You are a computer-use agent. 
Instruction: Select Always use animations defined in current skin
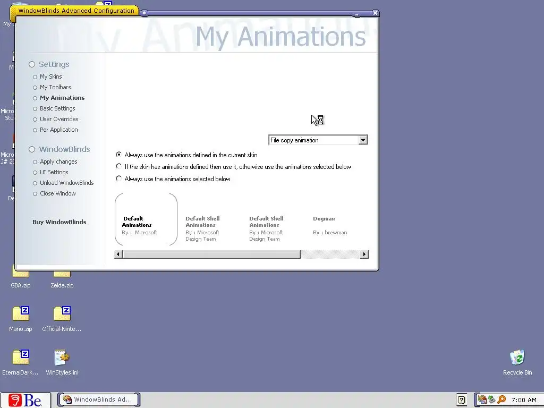(118, 155)
